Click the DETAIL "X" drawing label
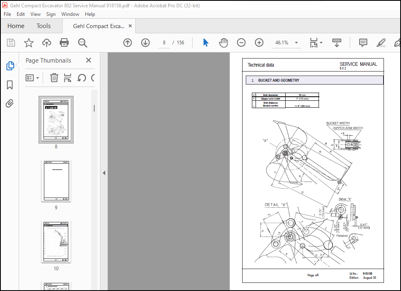This screenshot has width=401, height=291. [276, 205]
